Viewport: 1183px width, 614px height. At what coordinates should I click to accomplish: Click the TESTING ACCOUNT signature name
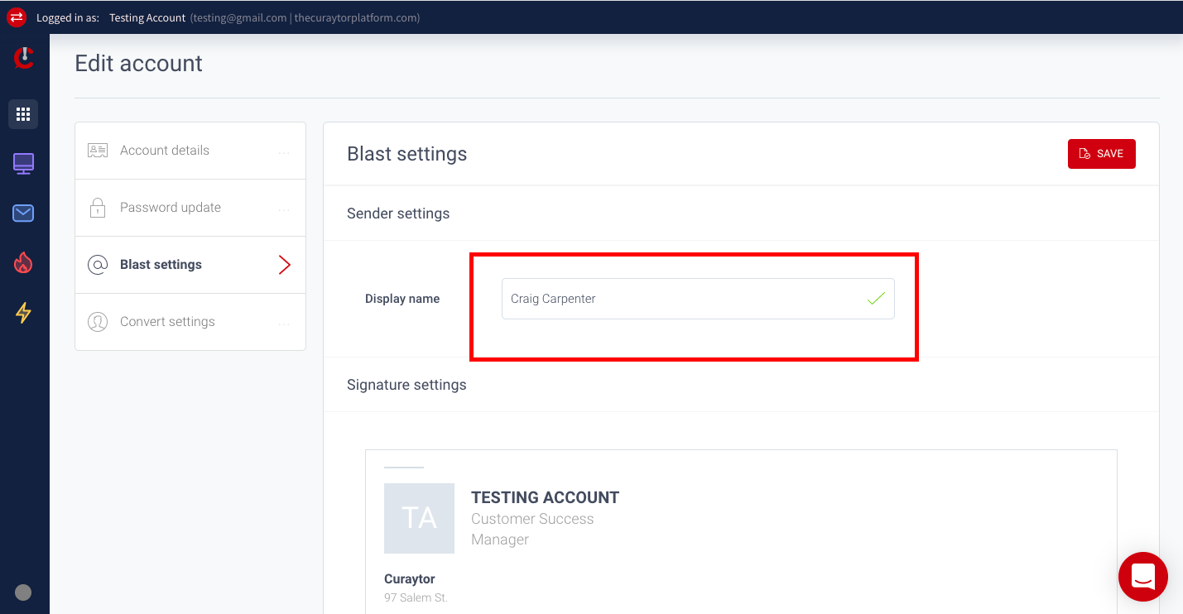(545, 497)
